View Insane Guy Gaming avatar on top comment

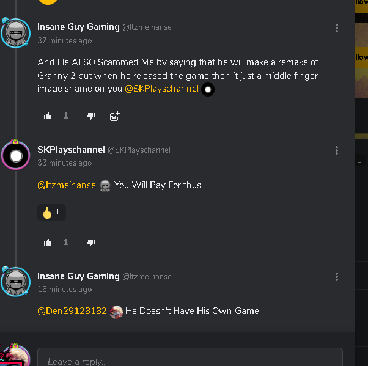[15, 32]
